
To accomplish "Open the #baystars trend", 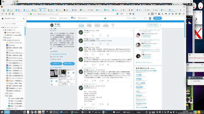I will tap(139, 95).
